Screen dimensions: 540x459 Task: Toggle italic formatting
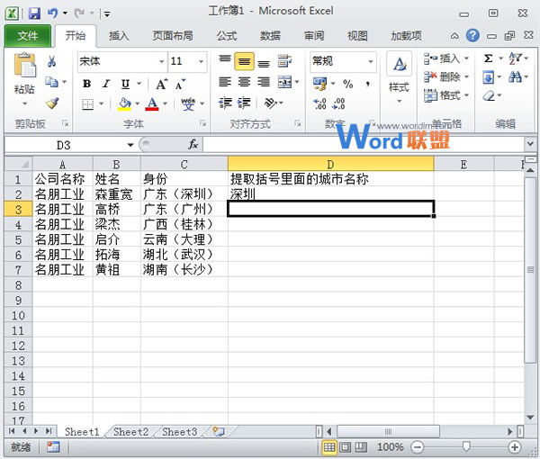point(105,84)
